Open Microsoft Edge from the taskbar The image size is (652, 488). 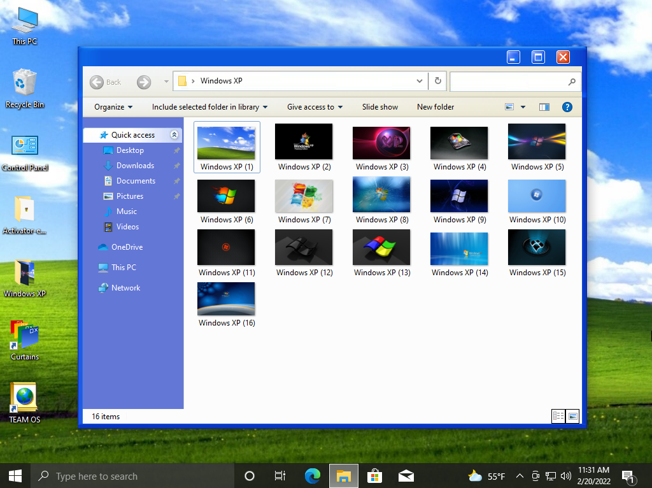(312, 475)
